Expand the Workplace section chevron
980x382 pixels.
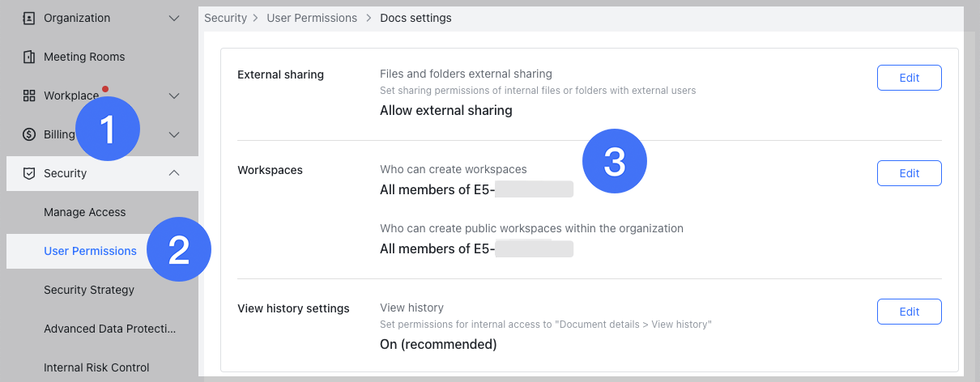coord(174,95)
